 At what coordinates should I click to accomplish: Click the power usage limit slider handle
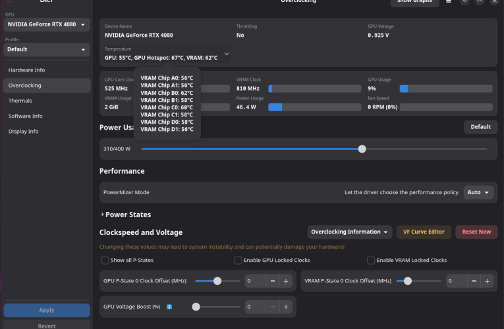click(x=362, y=149)
